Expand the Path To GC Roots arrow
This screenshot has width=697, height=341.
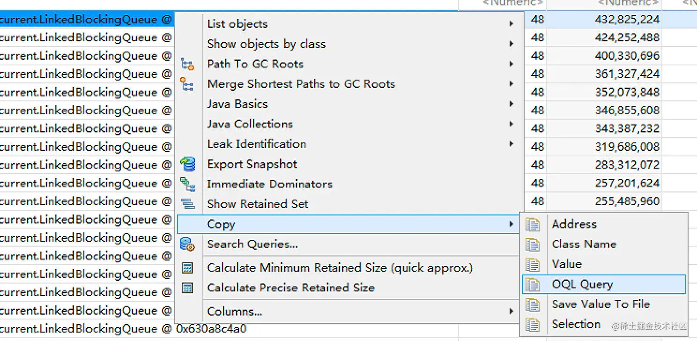click(x=512, y=64)
